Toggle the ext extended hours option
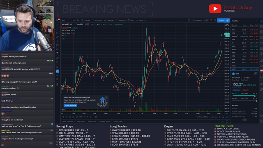The width and height of the screenshot is (263, 148). 216,117
